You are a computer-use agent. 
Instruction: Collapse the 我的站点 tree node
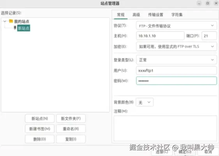point(5,21)
